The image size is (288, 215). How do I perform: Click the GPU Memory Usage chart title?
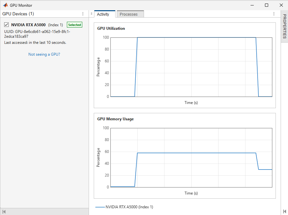(115, 119)
